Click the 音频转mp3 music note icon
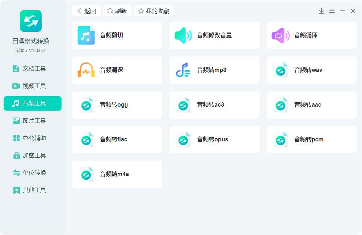This screenshot has height=235, width=362. tap(183, 70)
